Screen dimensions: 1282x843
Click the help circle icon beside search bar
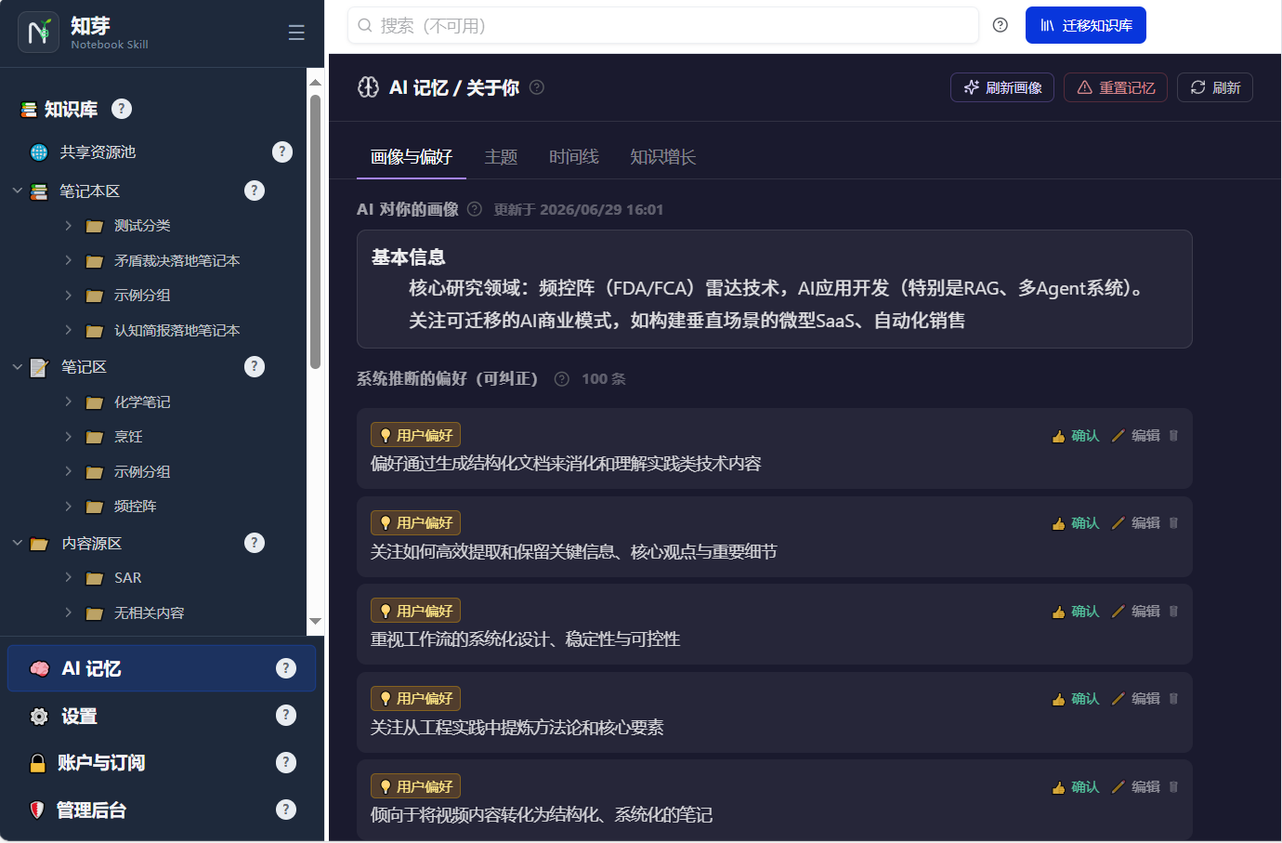1001,25
